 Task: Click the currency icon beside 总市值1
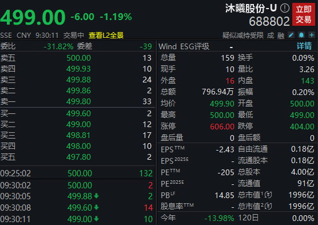click(268, 195)
